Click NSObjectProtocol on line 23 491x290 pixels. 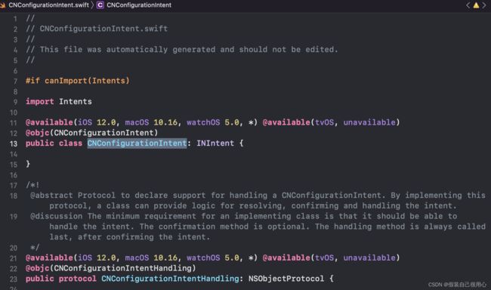pos(286,279)
